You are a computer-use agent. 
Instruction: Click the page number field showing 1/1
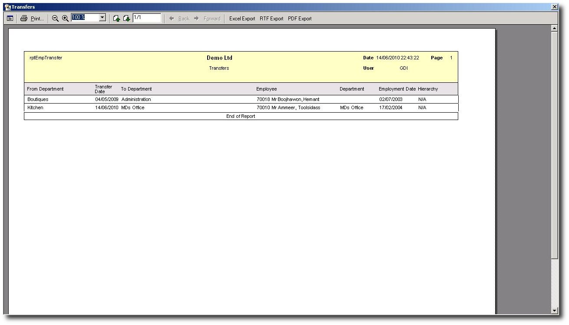pos(147,18)
